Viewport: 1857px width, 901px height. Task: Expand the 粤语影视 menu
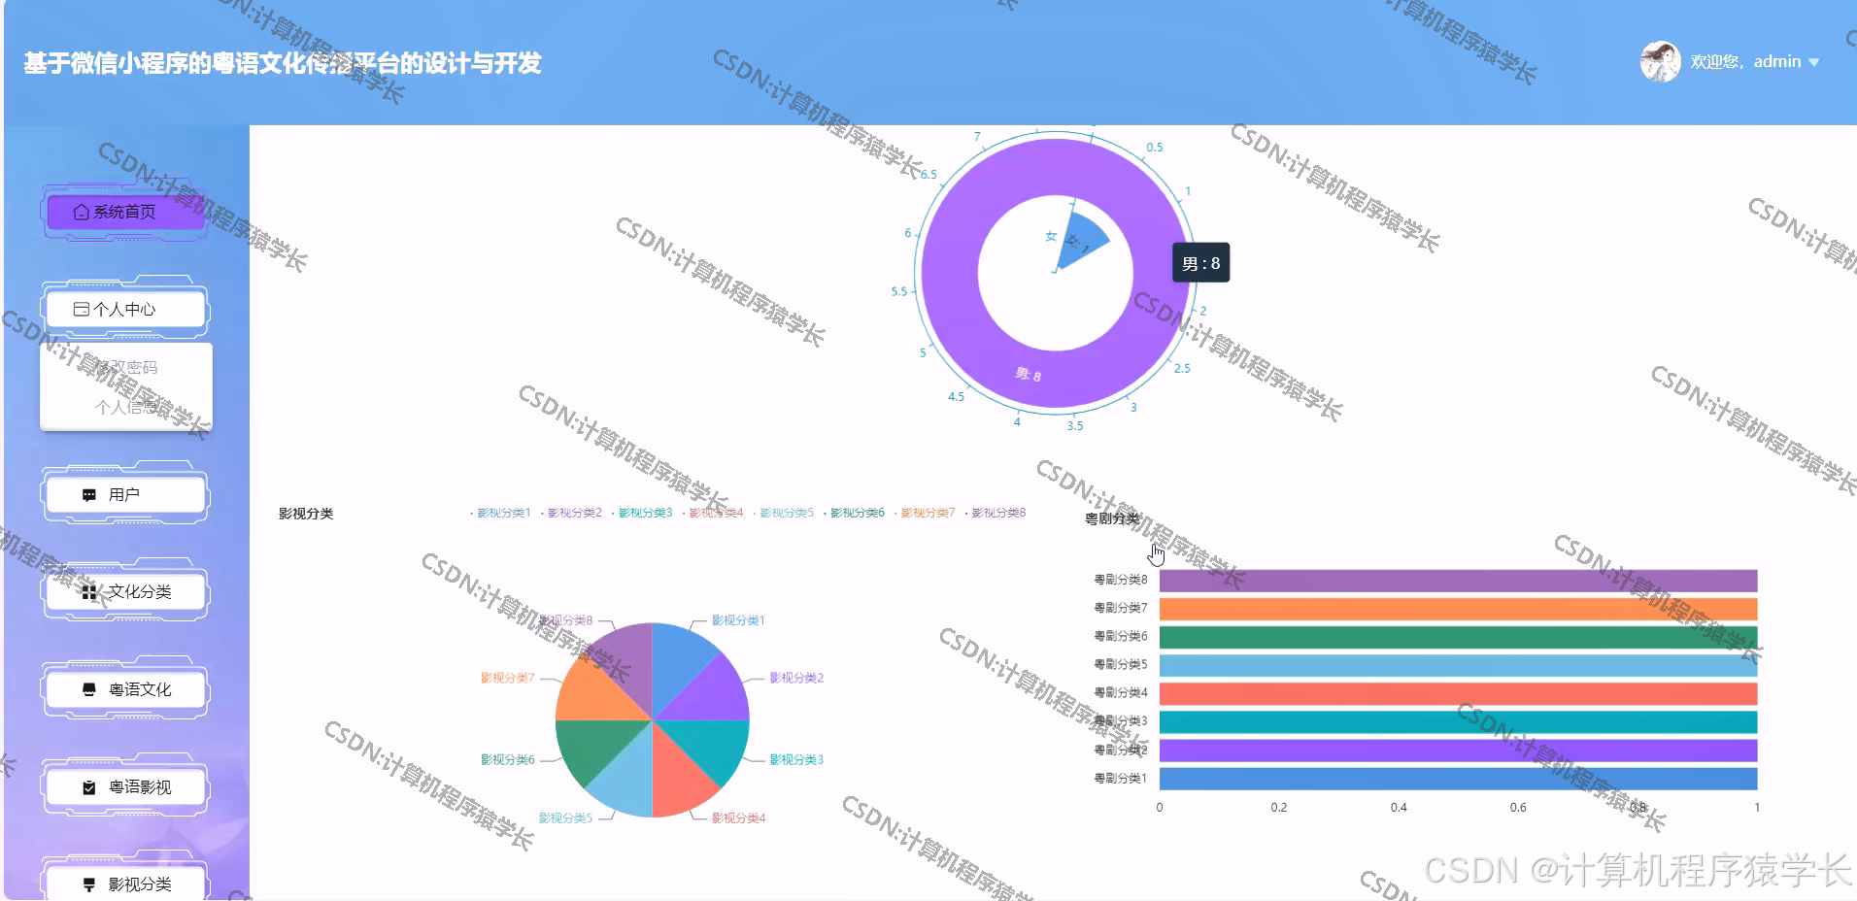click(124, 787)
